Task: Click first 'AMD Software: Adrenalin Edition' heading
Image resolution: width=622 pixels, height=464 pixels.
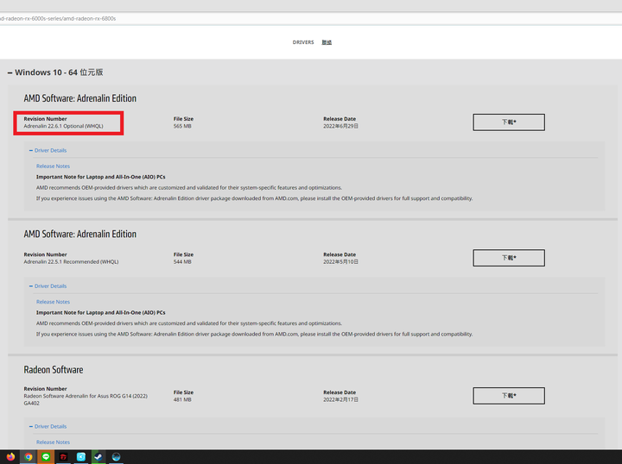Action: click(79, 98)
